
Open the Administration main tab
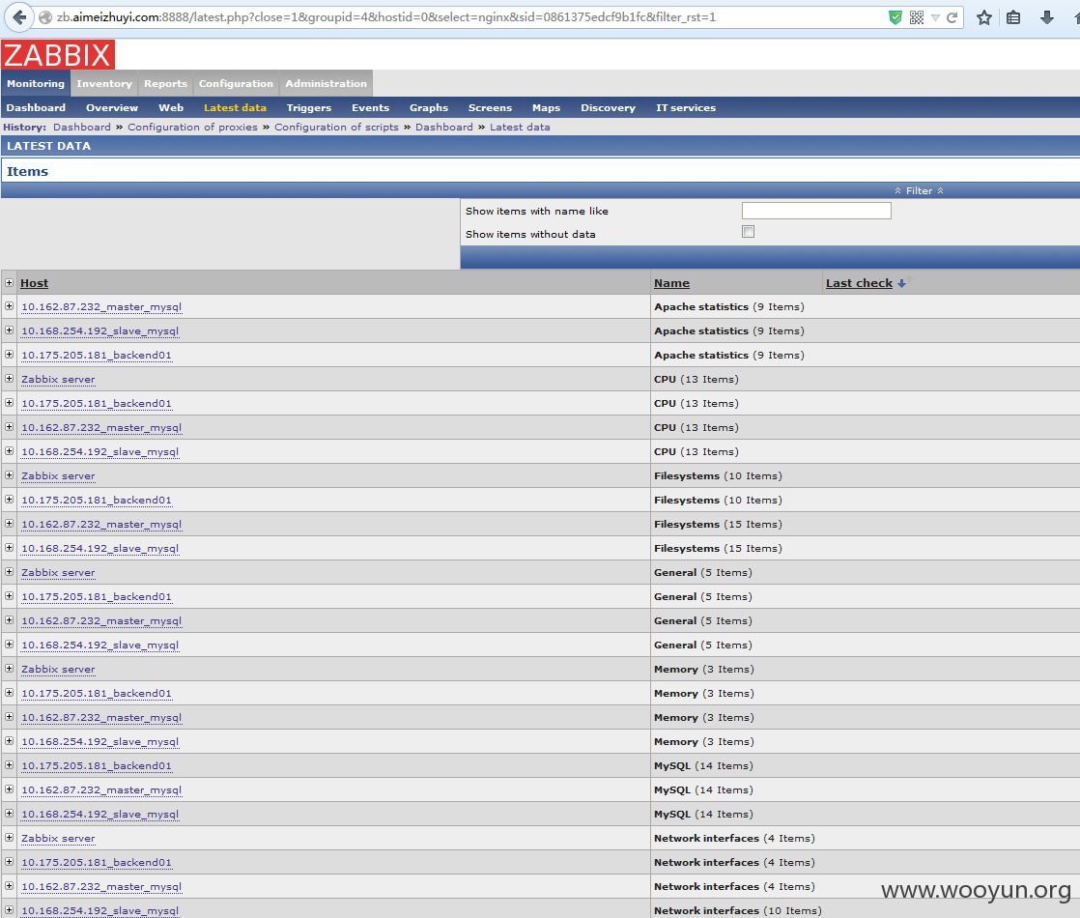[x=326, y=83]
